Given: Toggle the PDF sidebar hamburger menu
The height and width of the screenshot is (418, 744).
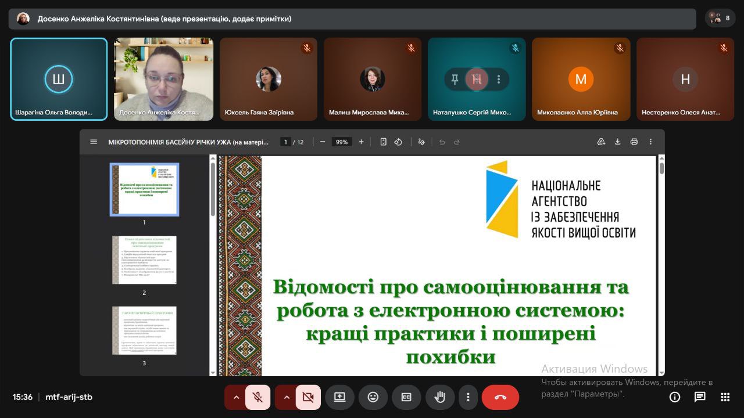Looking at the screenshot, I should [x=94, y=142].
